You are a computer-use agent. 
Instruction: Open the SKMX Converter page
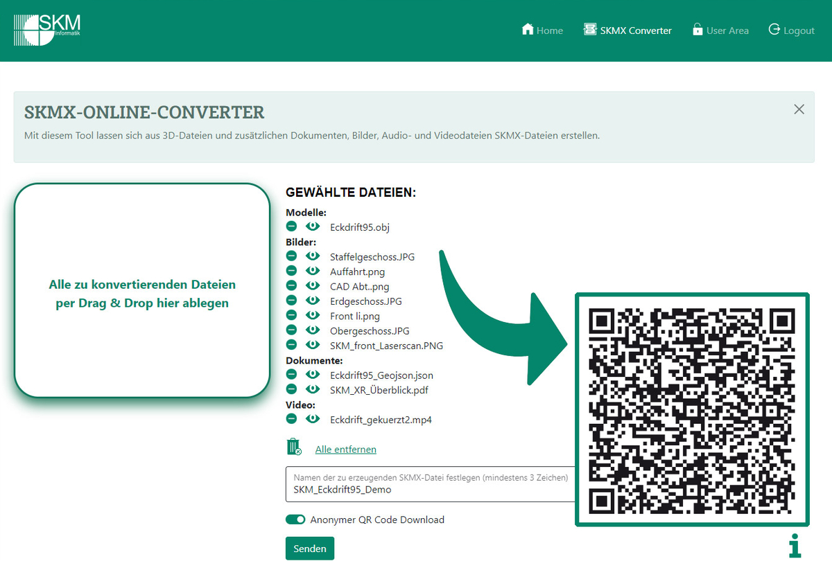(627, 30)
